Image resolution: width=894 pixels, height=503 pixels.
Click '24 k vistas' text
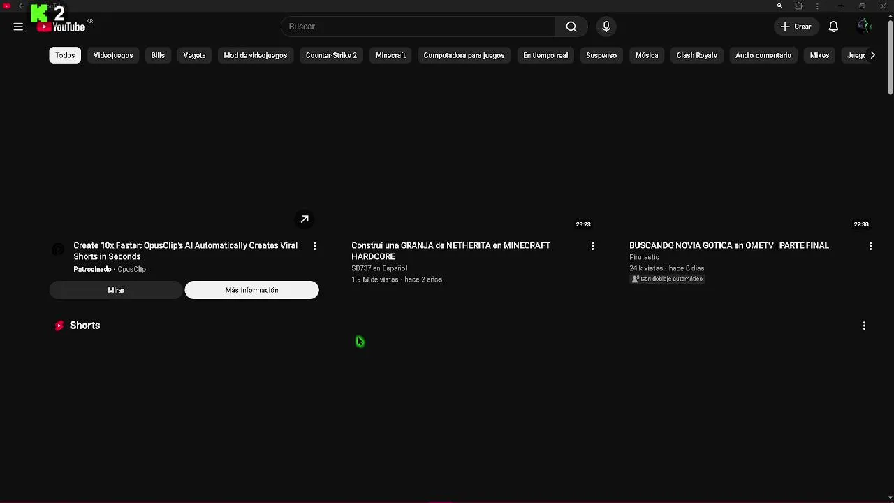[x=646, y=268]
